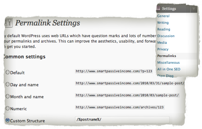Viewport: 202px width, 129px height.
Task: Collapse the Settings menu arrow
Action: coord(194,9)
